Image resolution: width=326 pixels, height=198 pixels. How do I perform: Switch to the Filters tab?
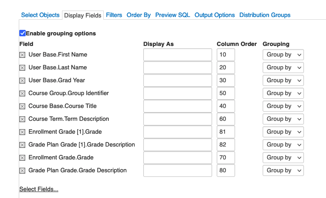tap(114, 15)
